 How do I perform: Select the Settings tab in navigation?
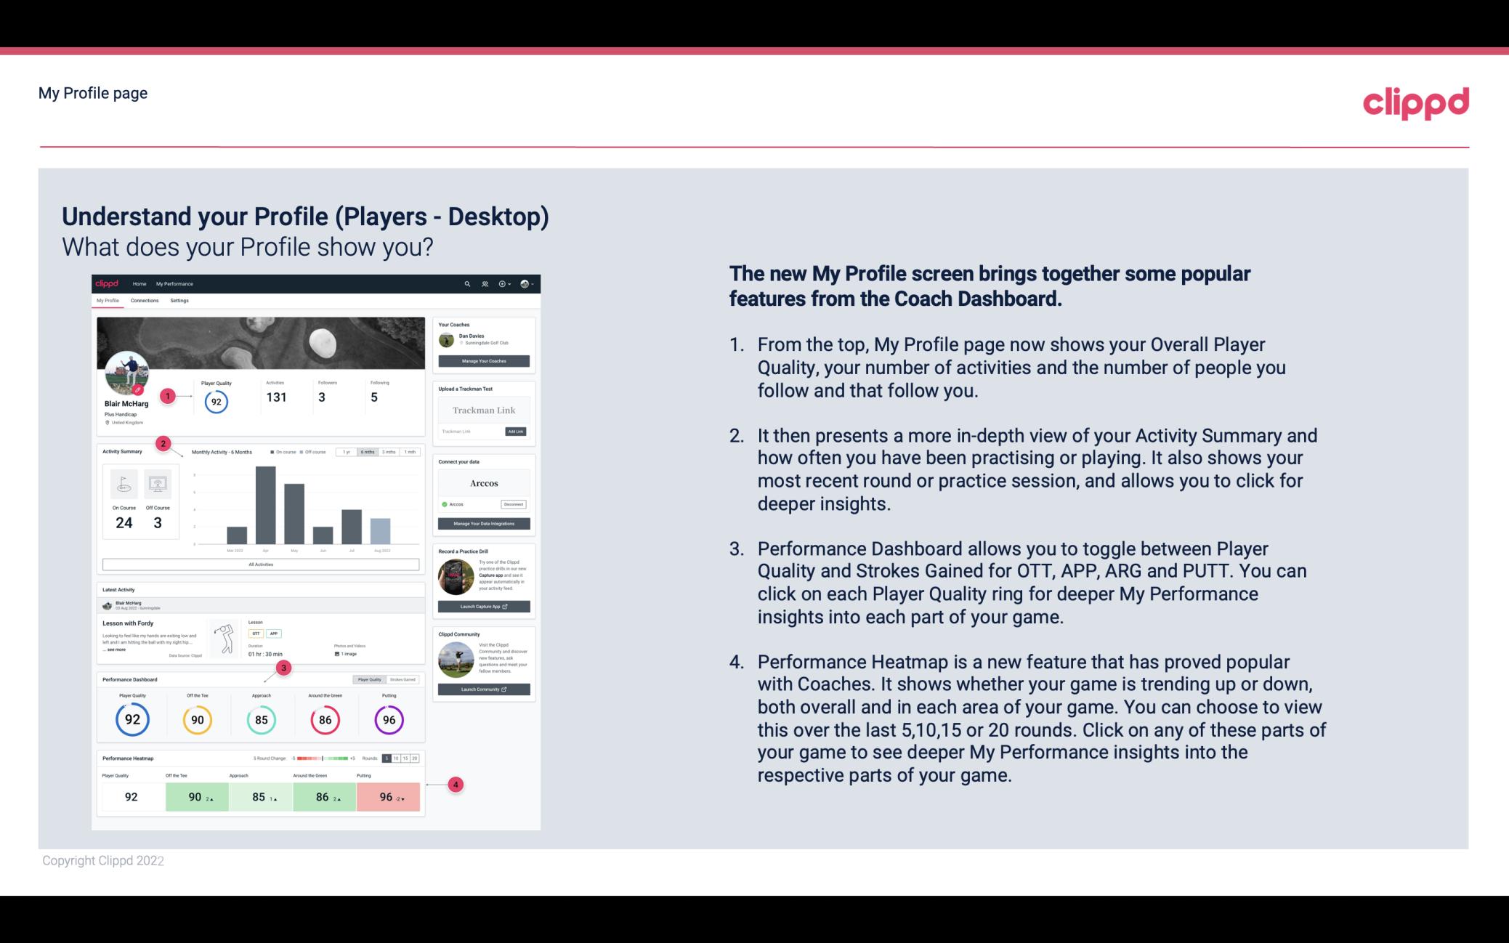[179, 302]
